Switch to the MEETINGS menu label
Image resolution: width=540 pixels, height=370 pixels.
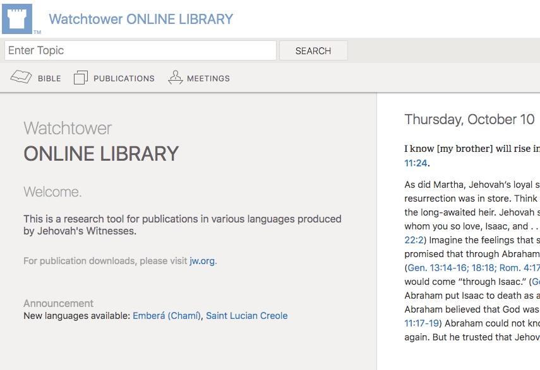tap(208, 79)
